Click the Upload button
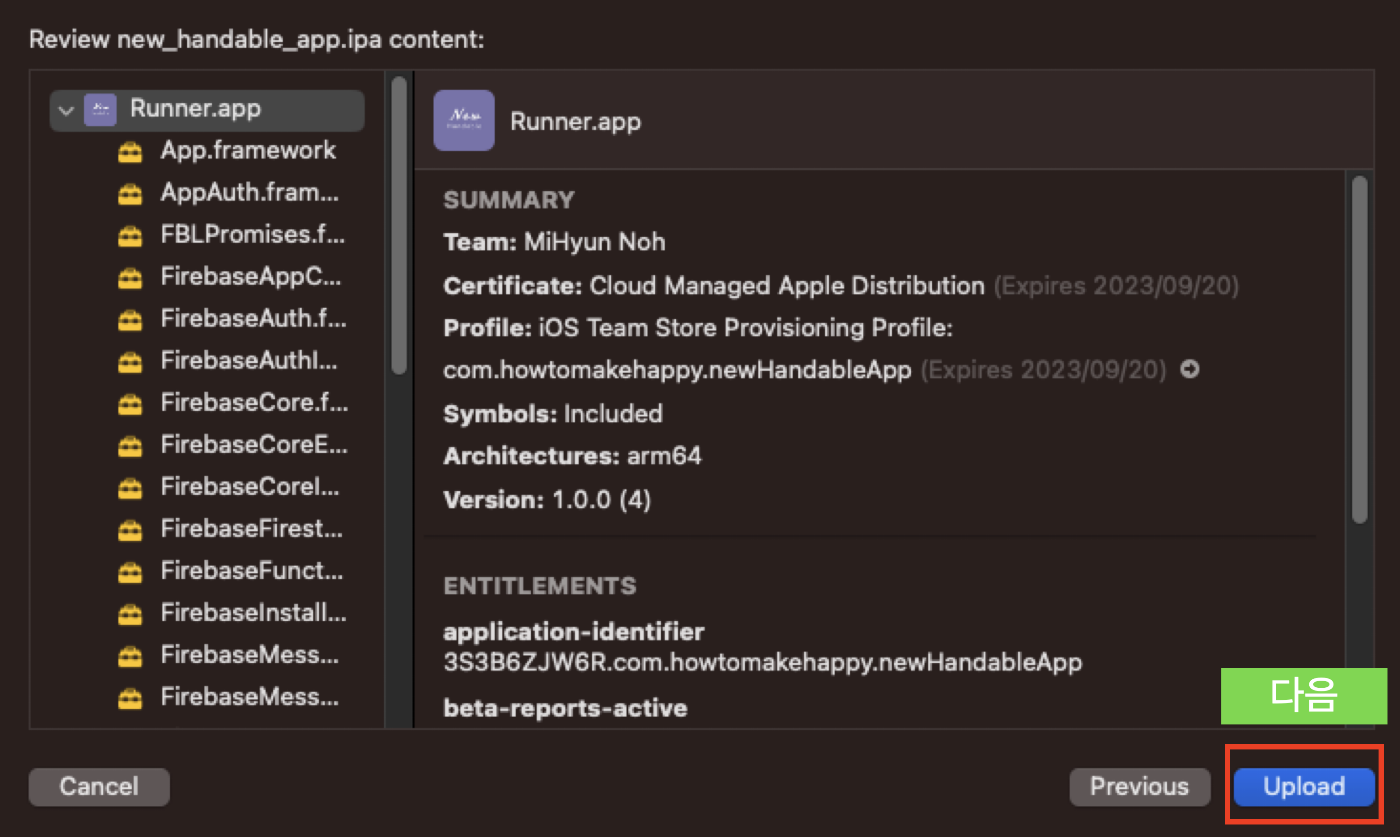 click(x=1303, y=786)
